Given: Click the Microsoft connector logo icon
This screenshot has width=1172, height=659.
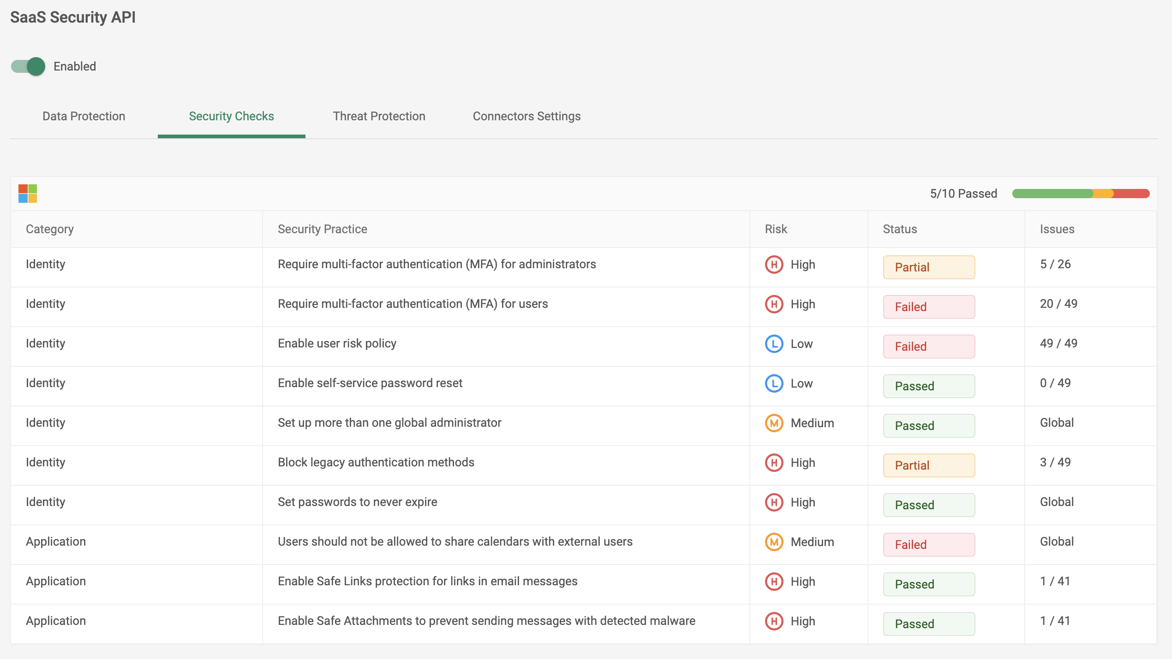Looking at the screenshot, I should click(x=27, y=193).
